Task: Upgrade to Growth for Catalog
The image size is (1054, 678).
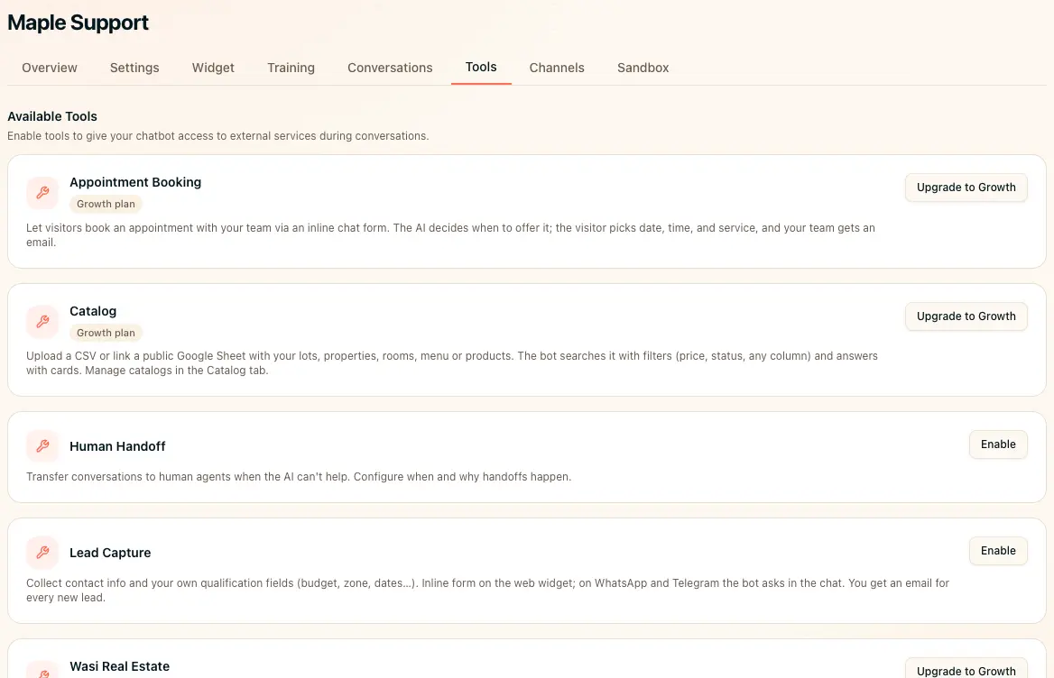Action: (966, 316)
